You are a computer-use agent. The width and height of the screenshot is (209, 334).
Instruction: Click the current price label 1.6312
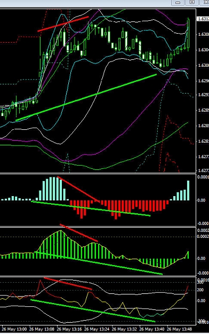tap(203, 19)
